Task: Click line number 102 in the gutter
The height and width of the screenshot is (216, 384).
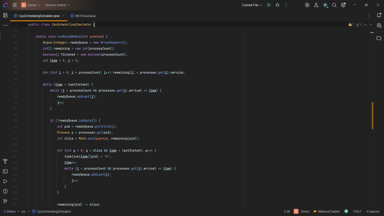Action: 15,150
